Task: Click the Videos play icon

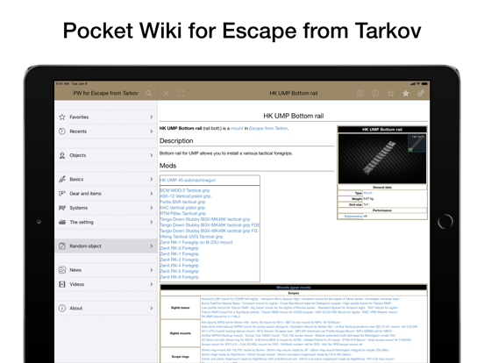Action: pyautogui.click(x=62, y=284)
